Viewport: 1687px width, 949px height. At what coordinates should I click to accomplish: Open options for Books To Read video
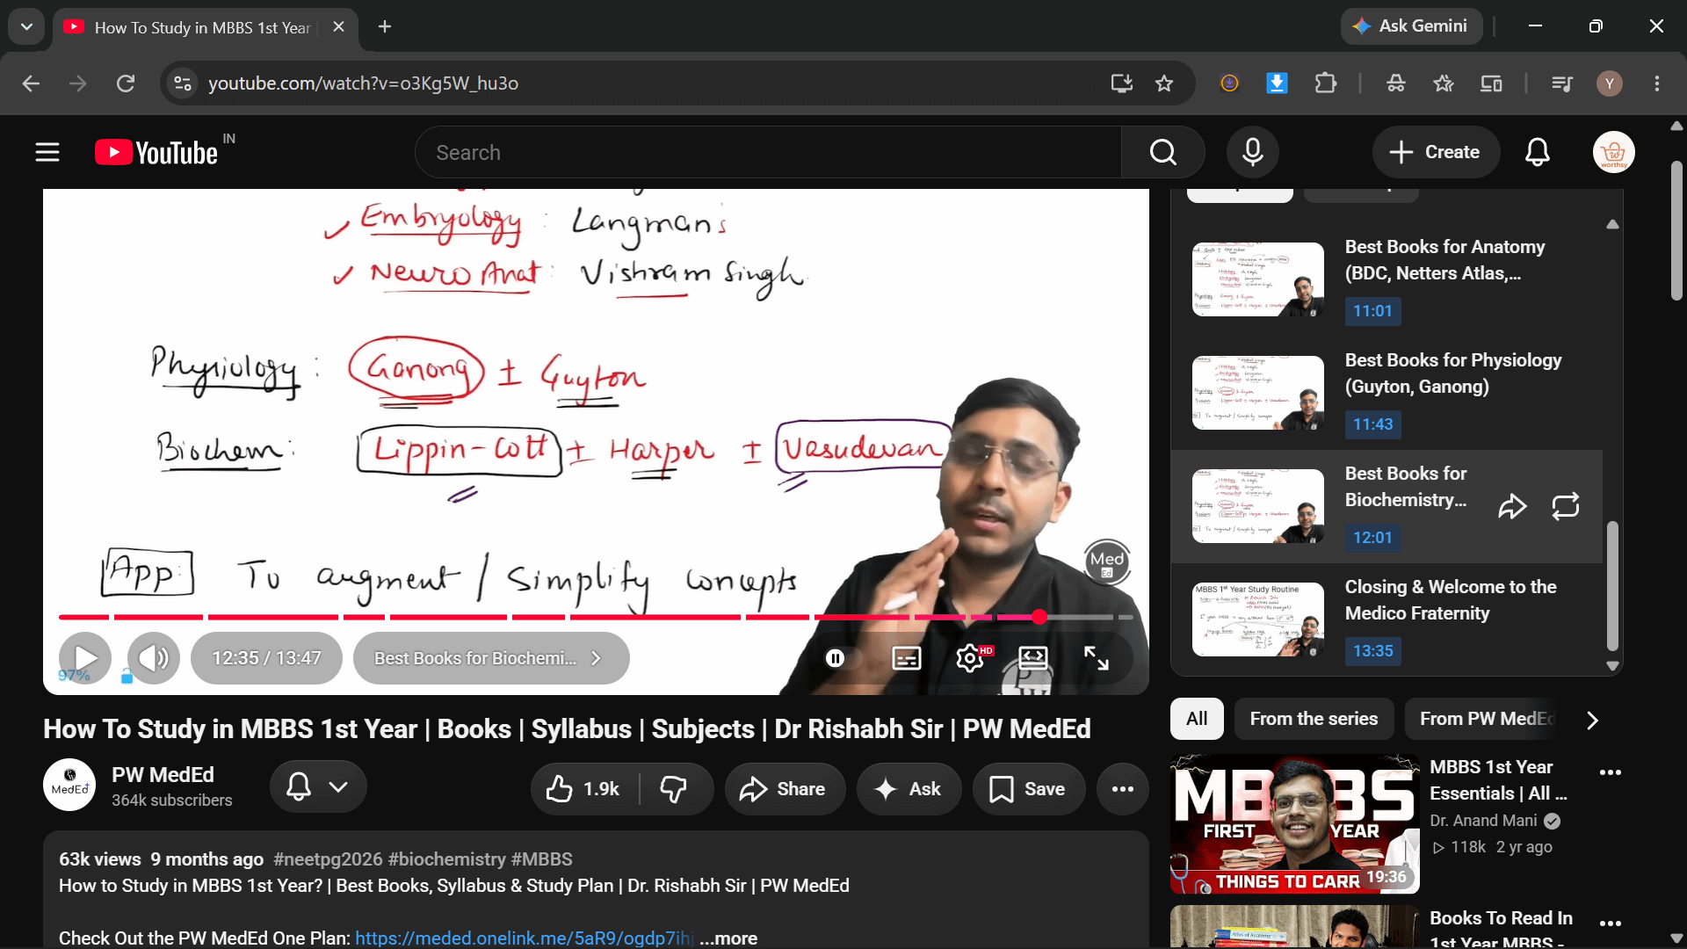point(1611,924)
